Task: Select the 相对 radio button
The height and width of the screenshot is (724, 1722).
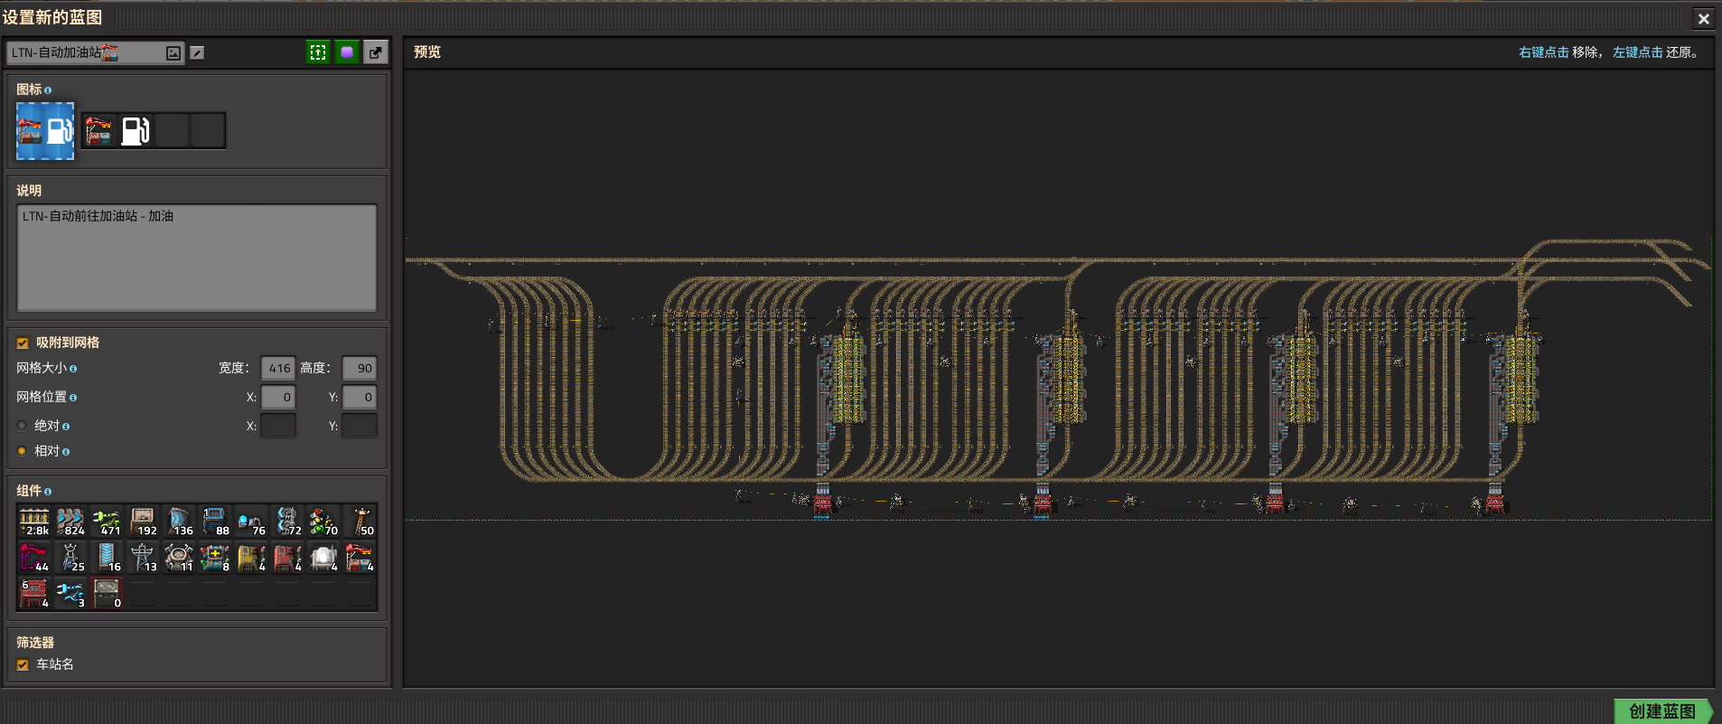Action: point(23,451)
